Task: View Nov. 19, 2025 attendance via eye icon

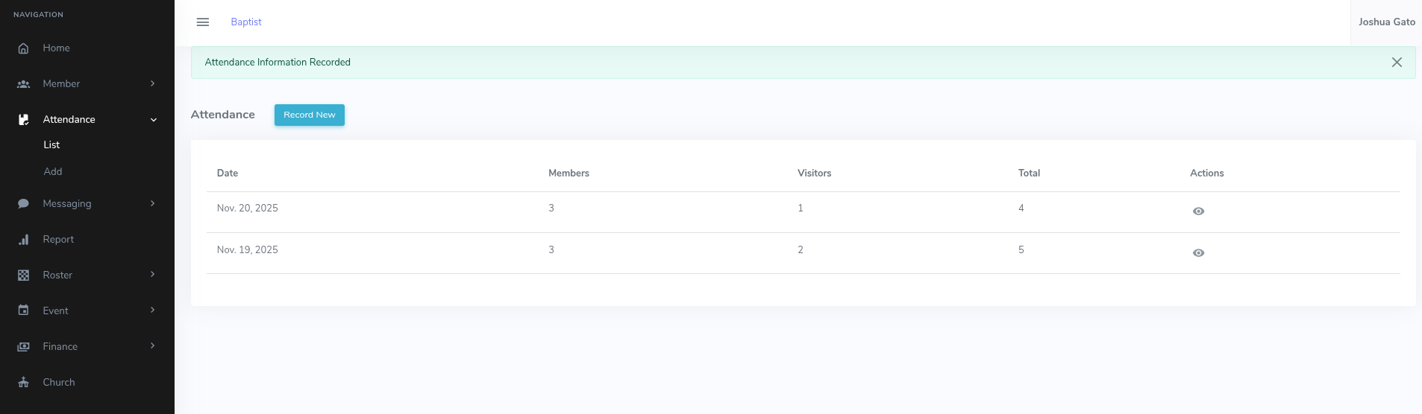Action: (1198, 253)
